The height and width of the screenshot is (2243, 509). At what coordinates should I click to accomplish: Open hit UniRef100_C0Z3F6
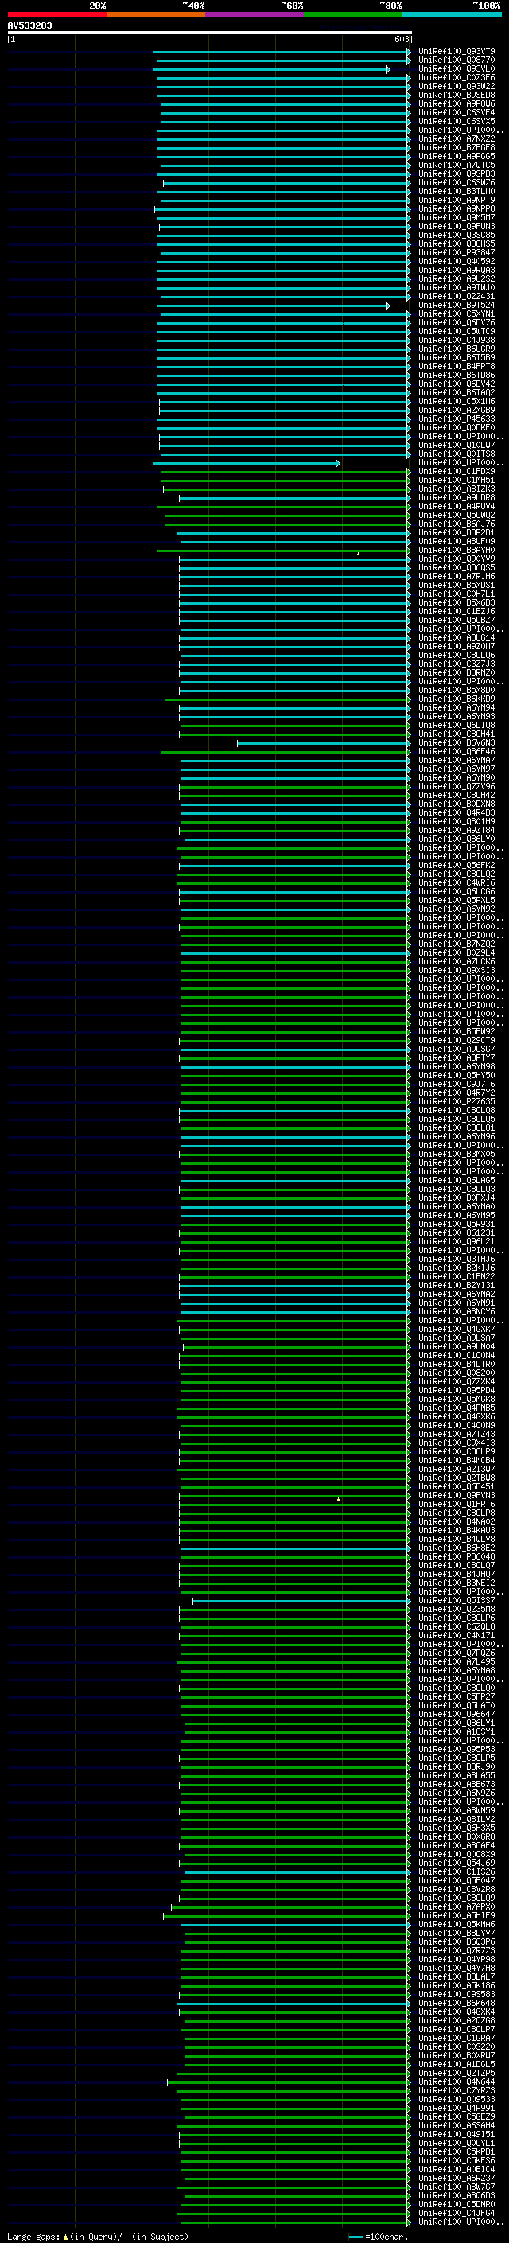[457, 77]
